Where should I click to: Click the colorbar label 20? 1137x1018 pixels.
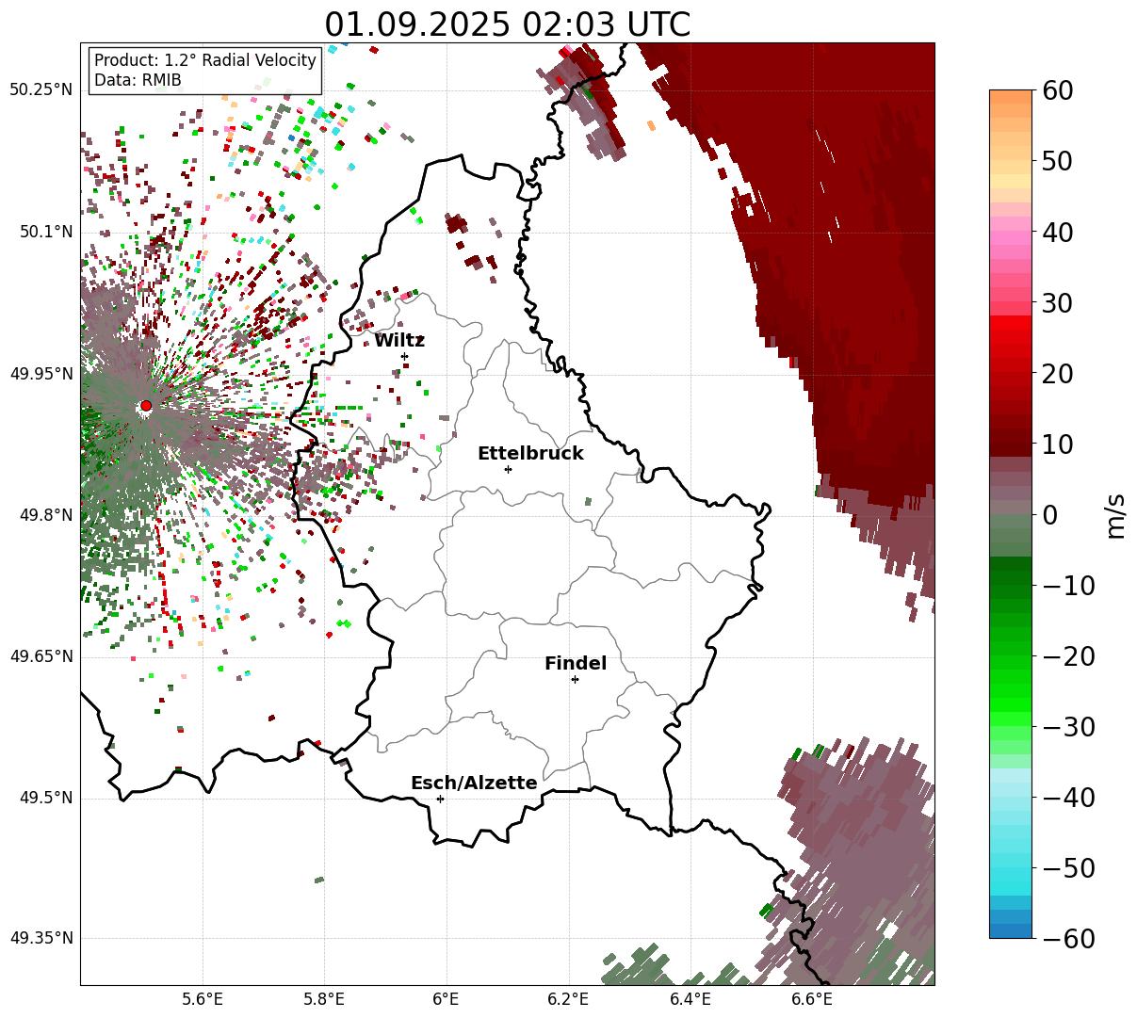pyautogui.click(x=1057, y=373)
